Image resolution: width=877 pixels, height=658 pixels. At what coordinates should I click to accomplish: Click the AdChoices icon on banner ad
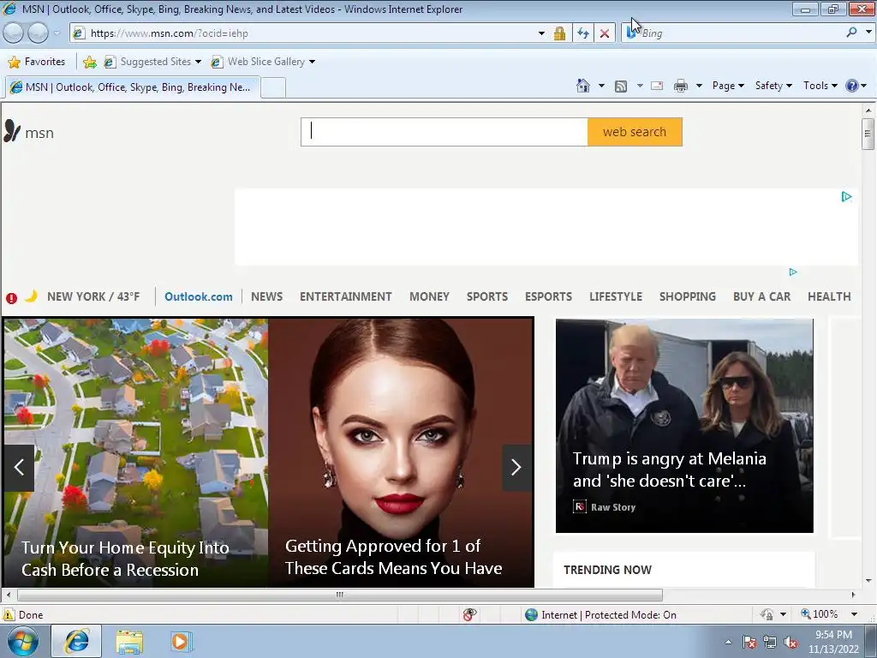pyautogui.click(x=847, y=196)
